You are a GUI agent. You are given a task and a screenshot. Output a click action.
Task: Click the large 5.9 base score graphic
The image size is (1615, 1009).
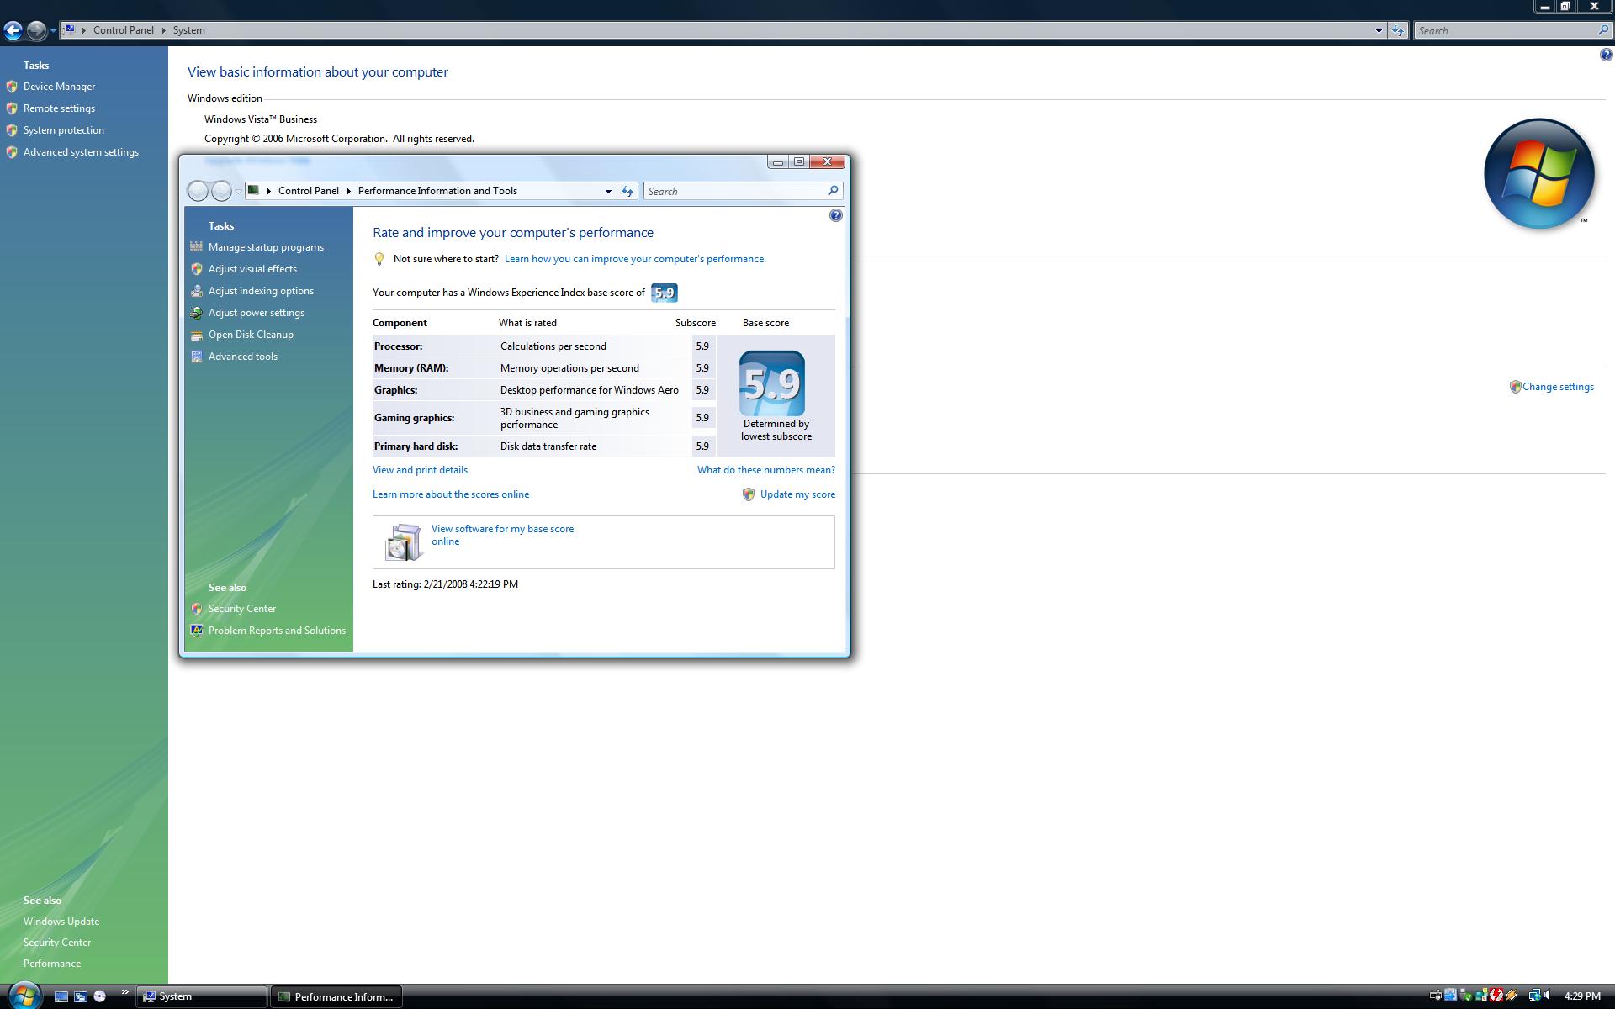(x=772, y=383)
